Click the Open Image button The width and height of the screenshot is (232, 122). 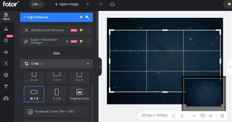[67, 4]
